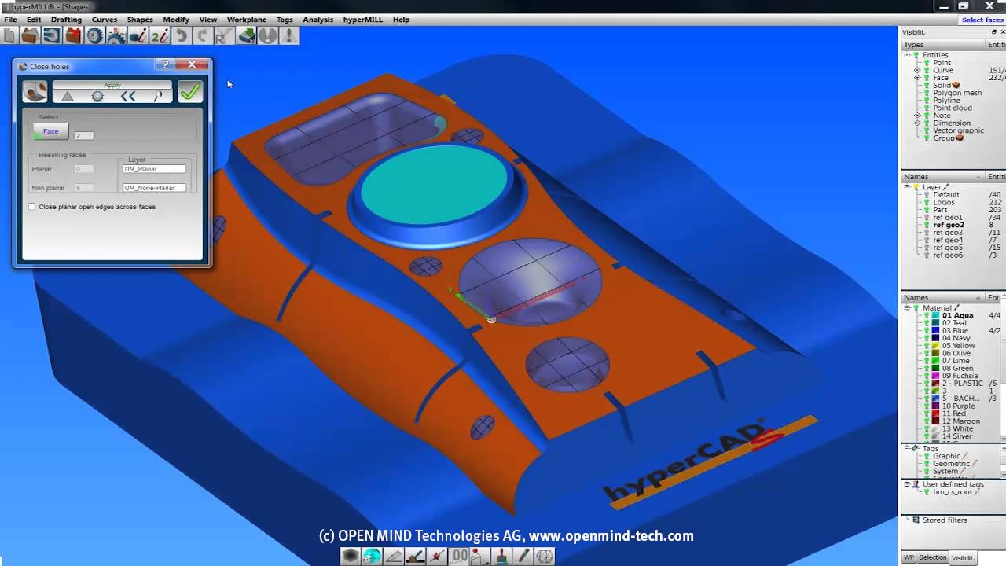Collapse the User defined tags node

[907, 484]
